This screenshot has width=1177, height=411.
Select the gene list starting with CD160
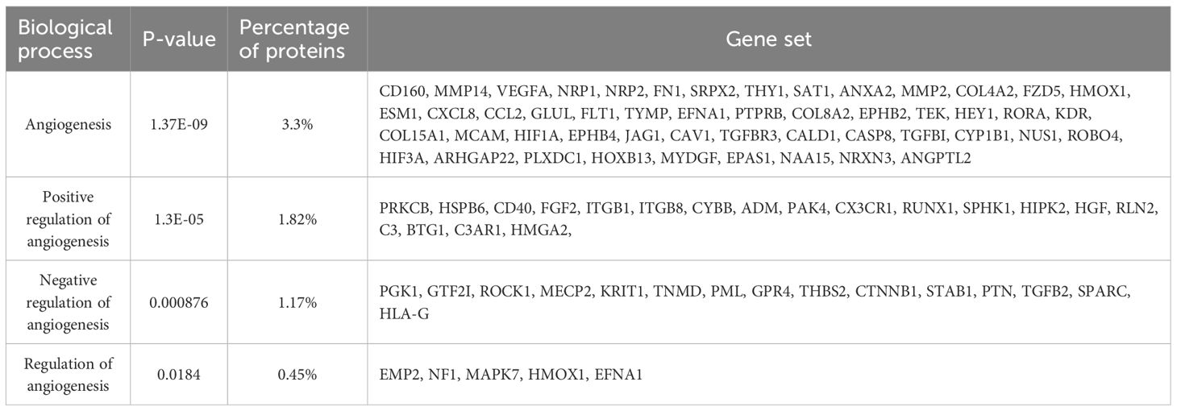pyautogui.click(x=768, y=123)
